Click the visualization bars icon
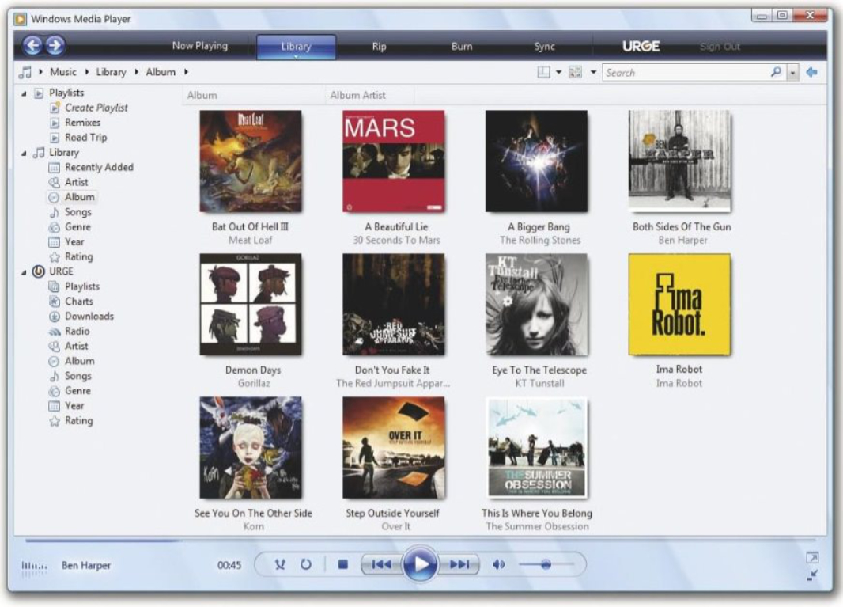The image size is (843, 607). coord(34,567)
